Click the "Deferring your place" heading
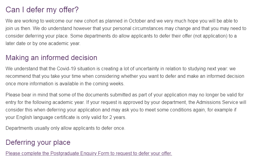Image resolution: width=260 pixels, height=158 pixels. coord(38,142)
